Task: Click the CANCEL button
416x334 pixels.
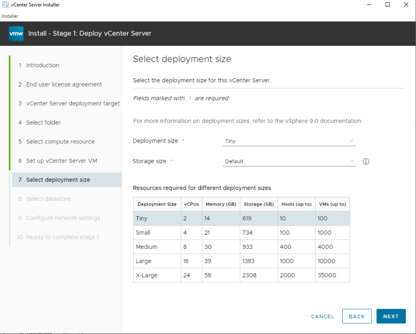Action: (322, 317)
